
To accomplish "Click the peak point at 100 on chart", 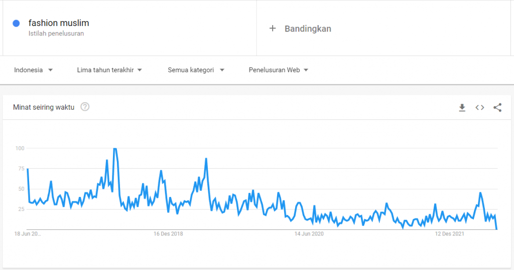I will [x=115, y=149].
